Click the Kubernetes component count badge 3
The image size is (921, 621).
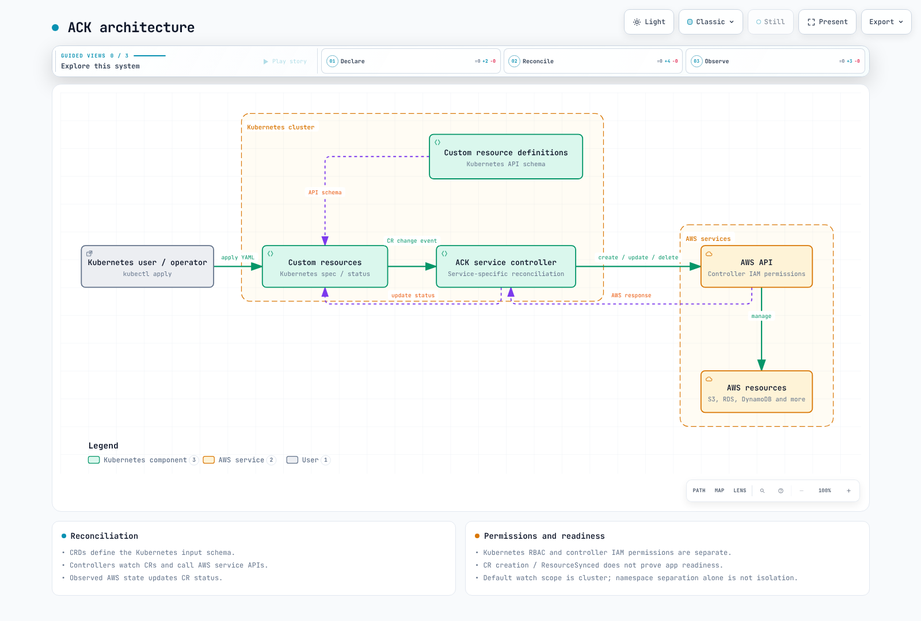pos(194,460)
